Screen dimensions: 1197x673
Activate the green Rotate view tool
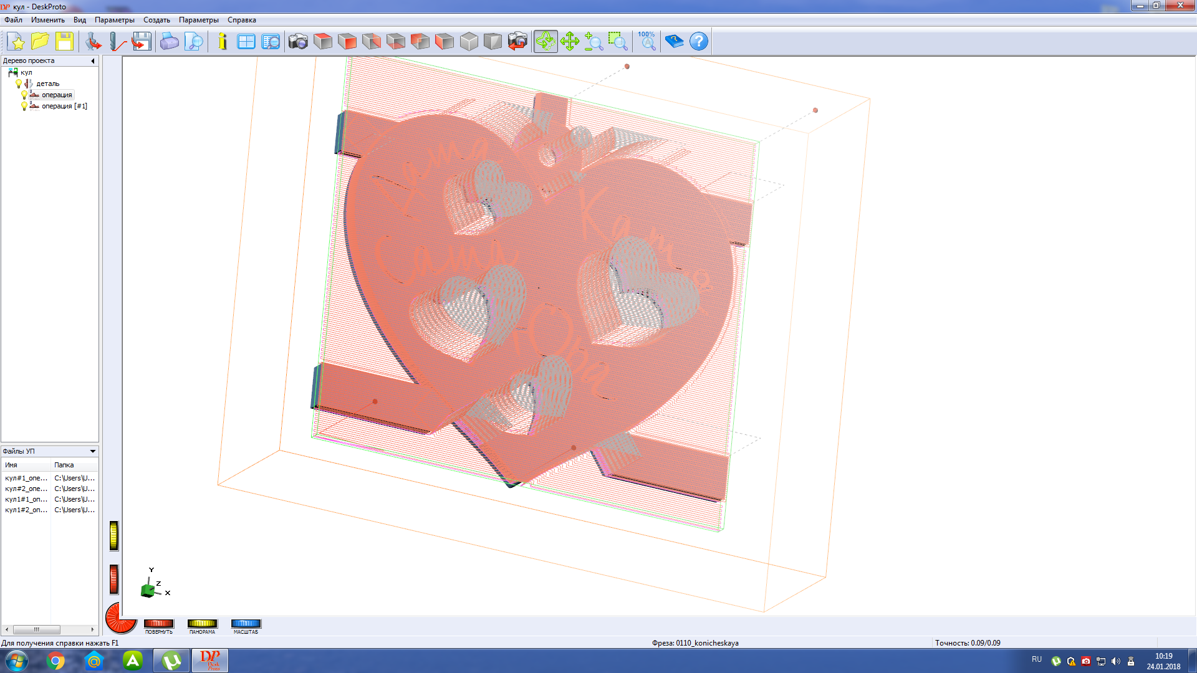pyautogui.click(x=545, y=42)
